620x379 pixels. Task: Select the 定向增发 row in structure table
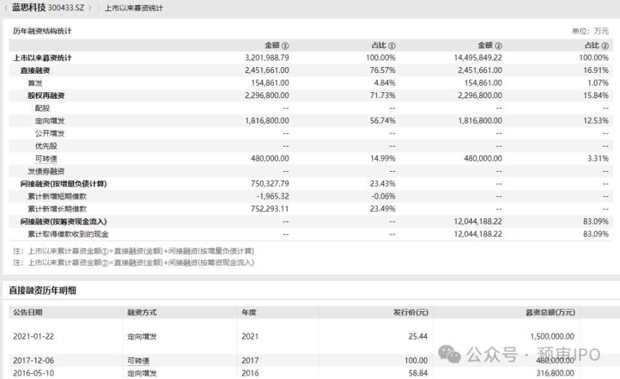click(311, 121)
